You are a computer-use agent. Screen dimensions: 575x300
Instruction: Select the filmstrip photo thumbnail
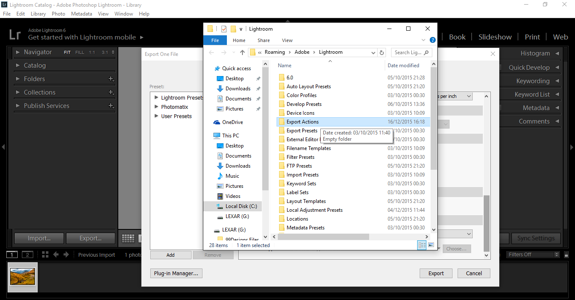(x=23, y=276)
